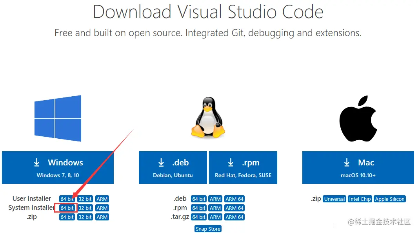The width and height of the screenshot is (418, 233).
Task: Download Linux .rpm ARM 64
Action: [234, 208]
